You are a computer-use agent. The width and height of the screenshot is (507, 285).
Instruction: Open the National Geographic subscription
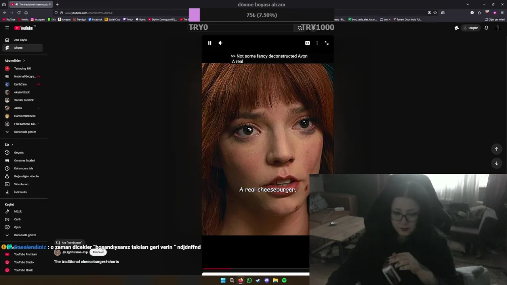(22, 76)
